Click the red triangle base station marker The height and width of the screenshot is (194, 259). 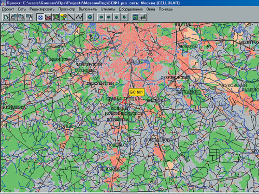[x=124, y=101]
